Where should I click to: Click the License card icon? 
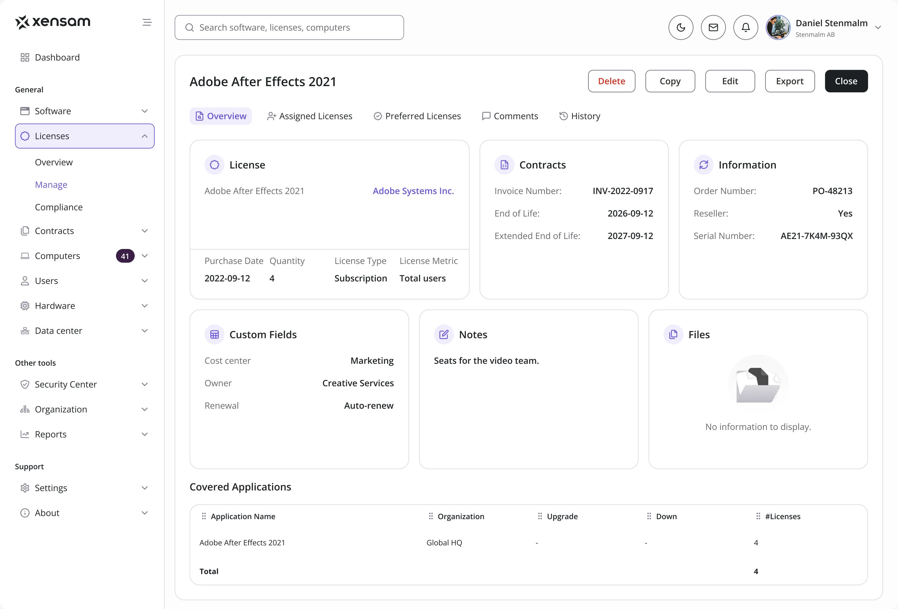click(x=215, y=165)
